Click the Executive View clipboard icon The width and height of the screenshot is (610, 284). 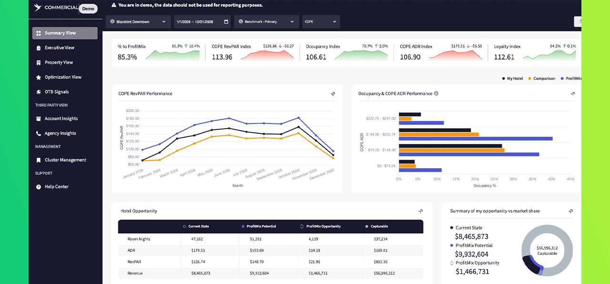pyautogui.click(x=39, y=48)
